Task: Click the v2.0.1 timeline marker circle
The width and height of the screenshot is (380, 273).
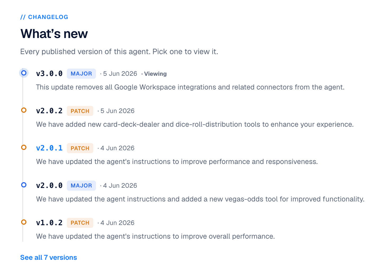Action: click(x=24, y=147)
